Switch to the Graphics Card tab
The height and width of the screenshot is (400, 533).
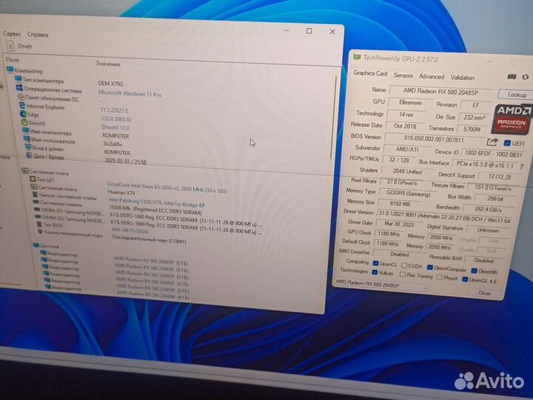[x=370, y=73]
